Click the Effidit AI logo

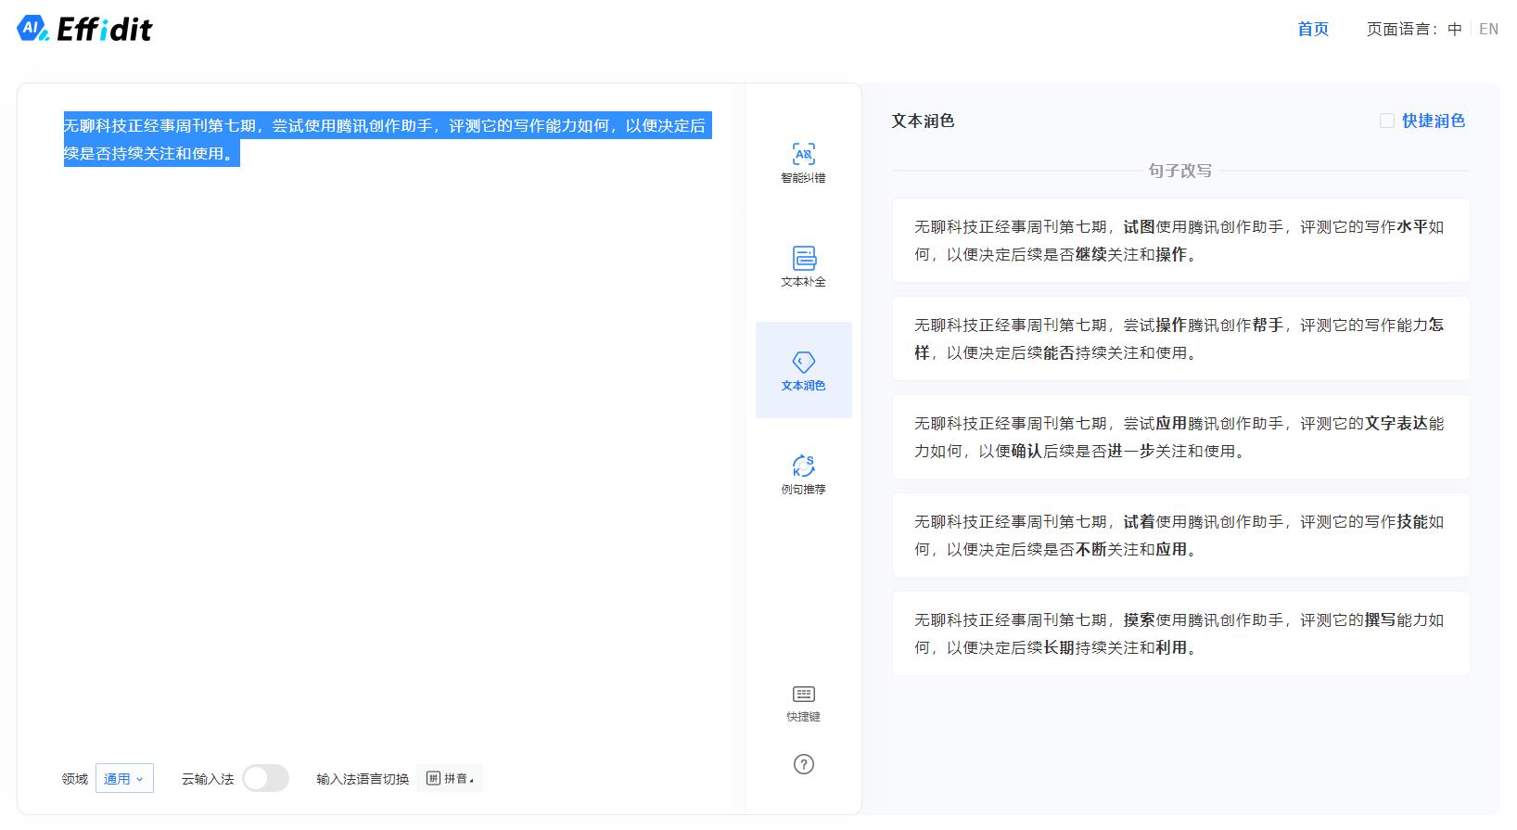pyautogui.click(x=84, y=29)
